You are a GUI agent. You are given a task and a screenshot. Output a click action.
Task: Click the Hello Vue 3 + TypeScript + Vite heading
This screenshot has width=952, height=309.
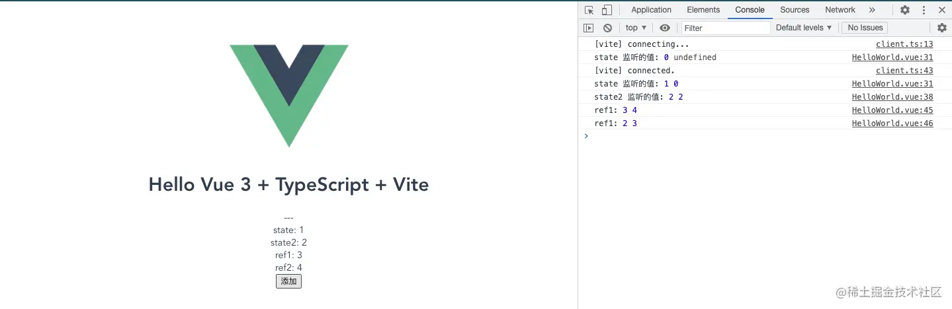click(288, 184)
